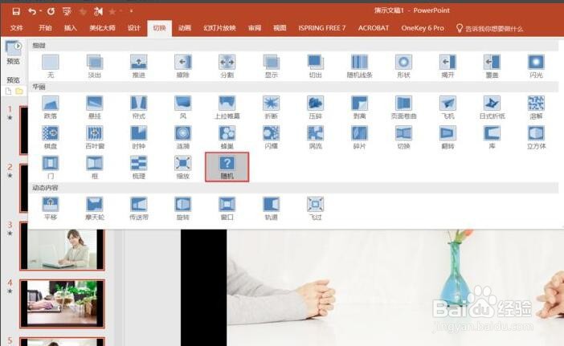Image resolution: width=564 pixels, height=346 pixels.
Task: Select the 跌落 (Fall Over) transition
Action: click(51, 108)
